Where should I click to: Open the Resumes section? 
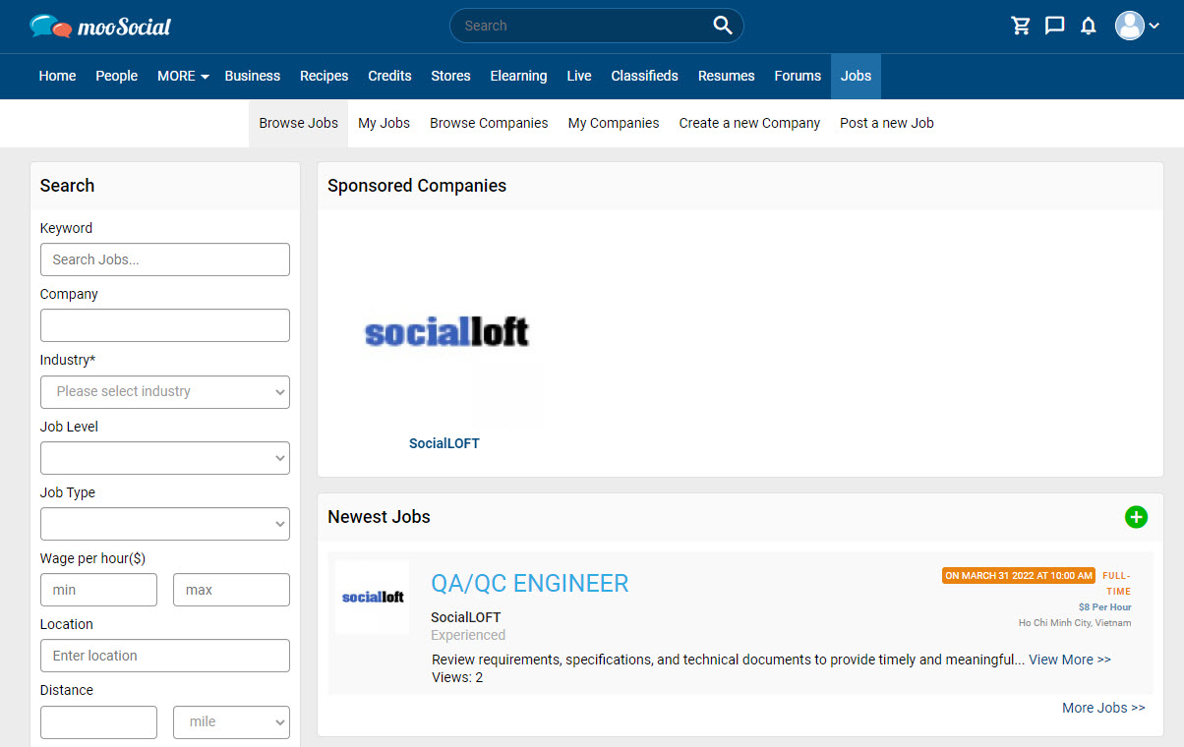click(x=727, y=76)
